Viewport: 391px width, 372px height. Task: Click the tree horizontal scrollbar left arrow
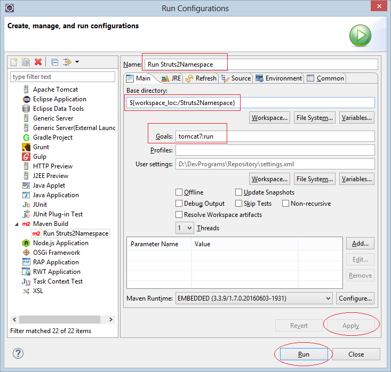pyautogui.click(x=14, y=319)
